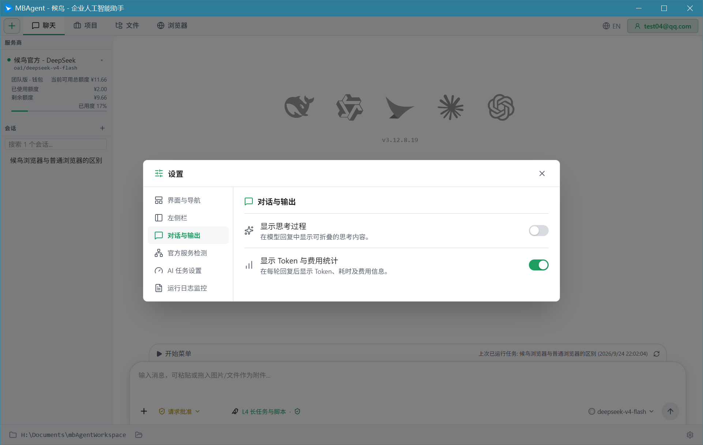This screenshot has height=445, width=703.
Task: Click the workspace path H:\Documents\mbAgentWorkspace
Action: click(x=74, y=435)
